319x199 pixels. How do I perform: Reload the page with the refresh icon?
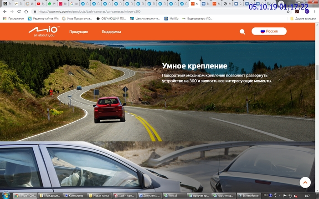[19, 11]
